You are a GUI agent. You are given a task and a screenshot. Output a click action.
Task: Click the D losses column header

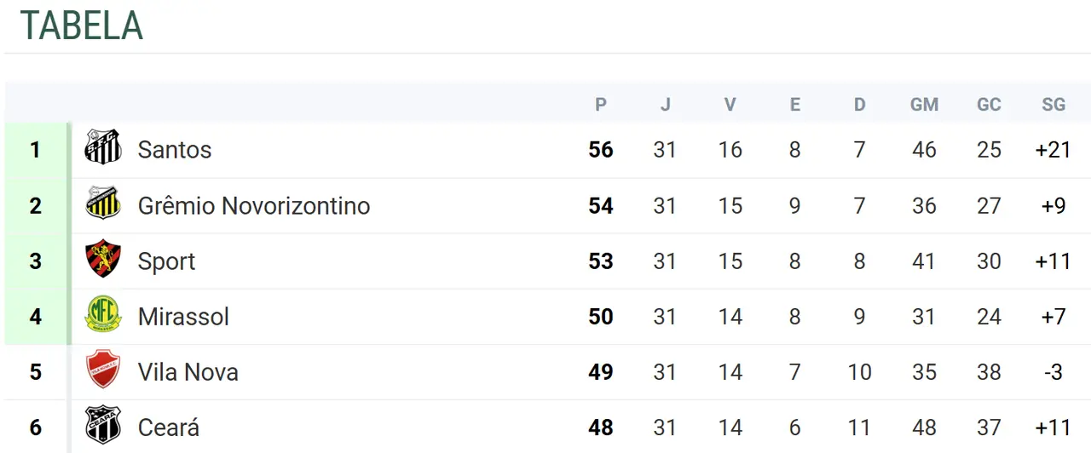[859, 105]
